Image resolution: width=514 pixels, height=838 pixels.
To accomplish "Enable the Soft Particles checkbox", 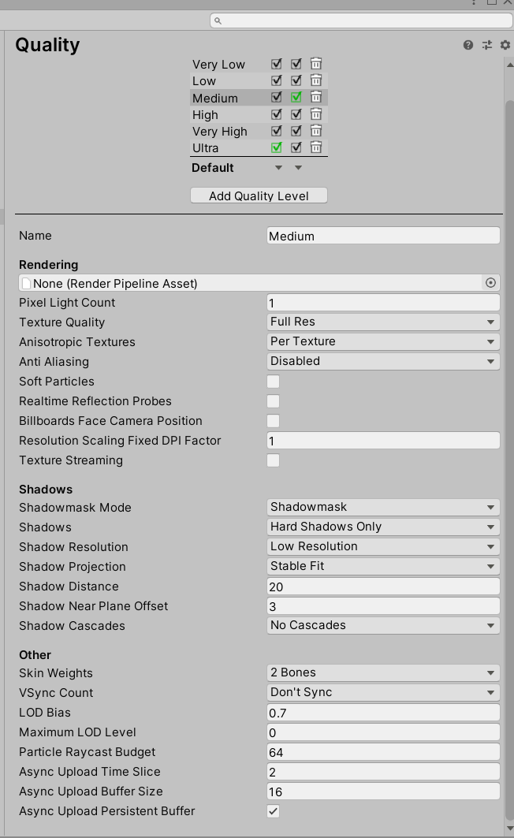I will 273,381.
